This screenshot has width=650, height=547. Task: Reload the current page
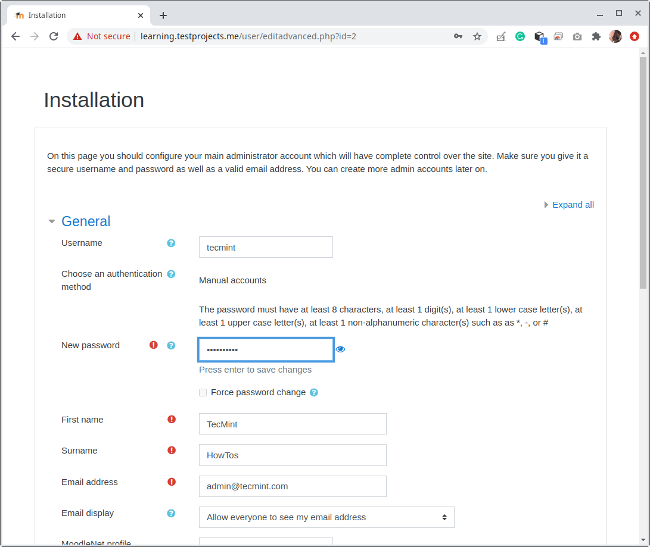(x=54, y=36)
